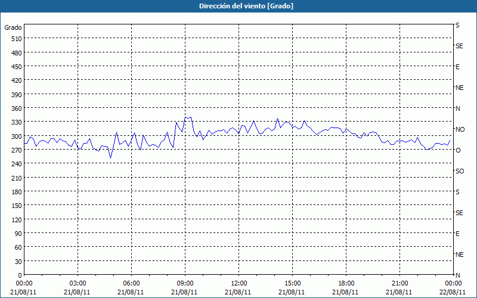Image resolution: width=477 pixels, height=298 pixels.
Task: Select the SO compass label on right axis
Action: pyautogui.click(x=460, y=171)
